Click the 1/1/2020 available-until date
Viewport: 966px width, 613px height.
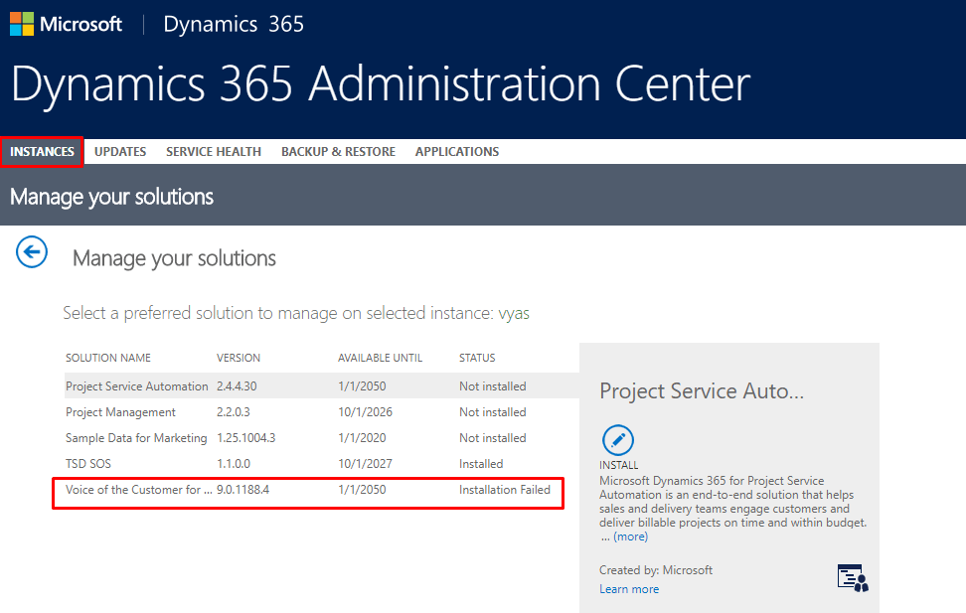(362, 438)
